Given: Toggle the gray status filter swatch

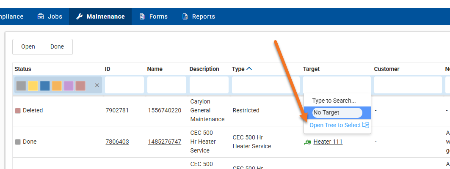Looking at the screenshot, I should (21, 86).
